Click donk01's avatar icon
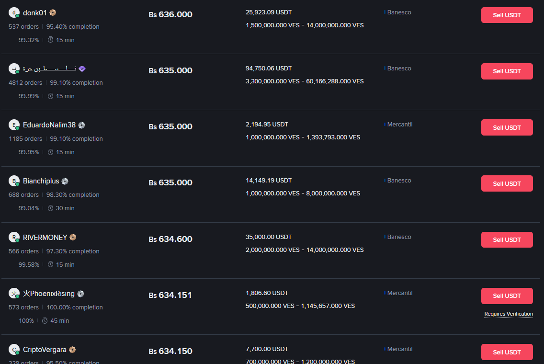Screen dimensions: 544x364 [x=14, y=13]
